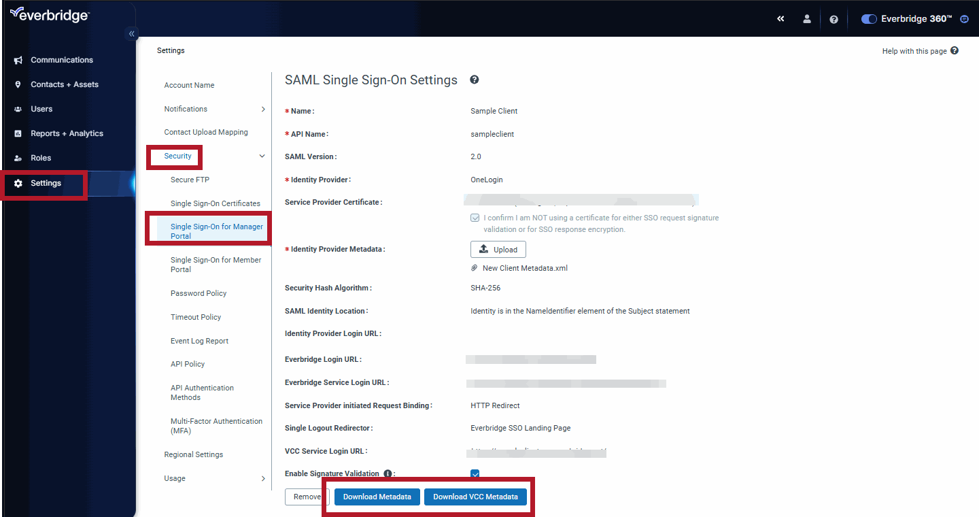Expand the Notifications settings submenu

pyautogui.click(x=263, y=109)
